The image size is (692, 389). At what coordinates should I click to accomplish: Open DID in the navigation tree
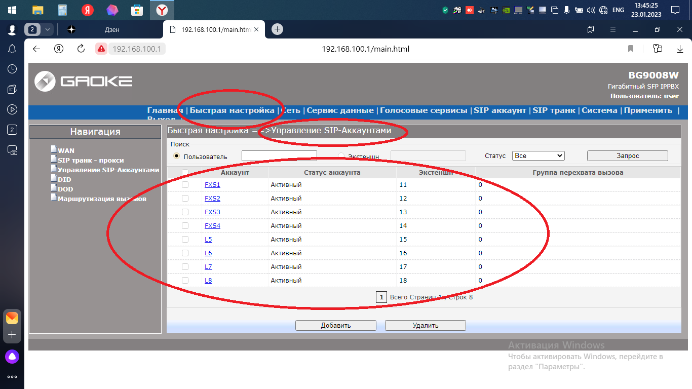(64, 179)
